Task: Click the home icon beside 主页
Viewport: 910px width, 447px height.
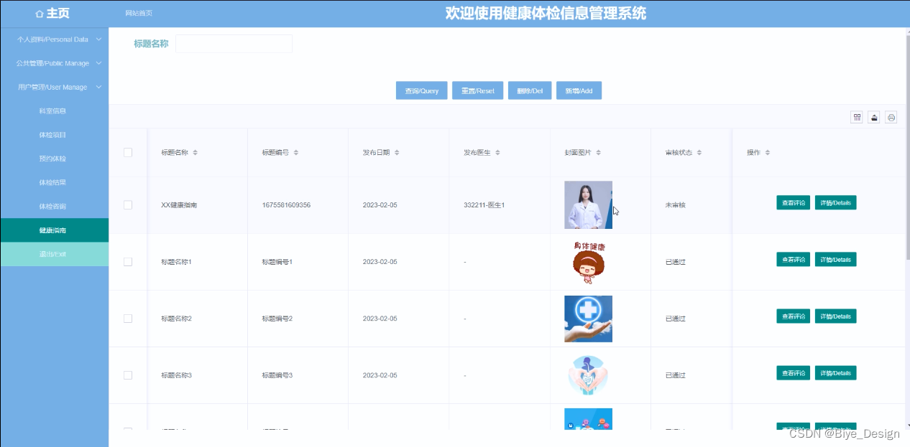Action: click(x=40, y=14)
